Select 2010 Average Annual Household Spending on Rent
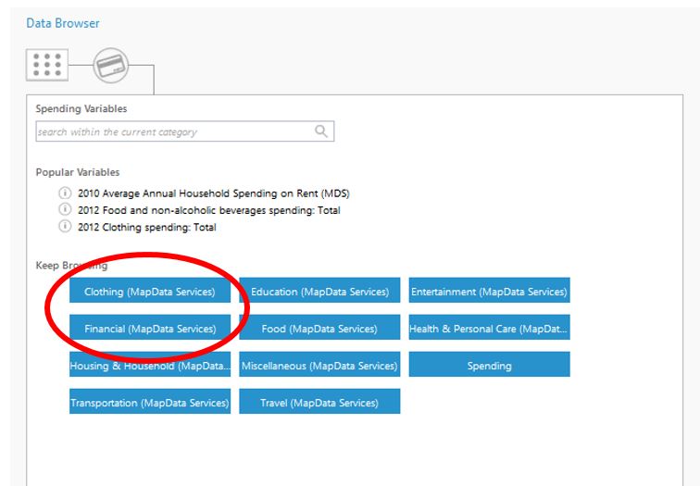This screenshot has height=486, width=700. tap(213, 193)
